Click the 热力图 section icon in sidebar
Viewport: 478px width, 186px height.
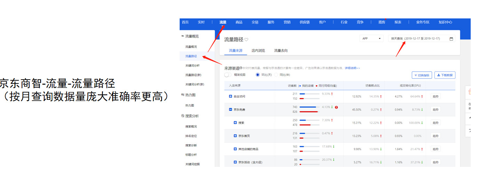(183, 95)
